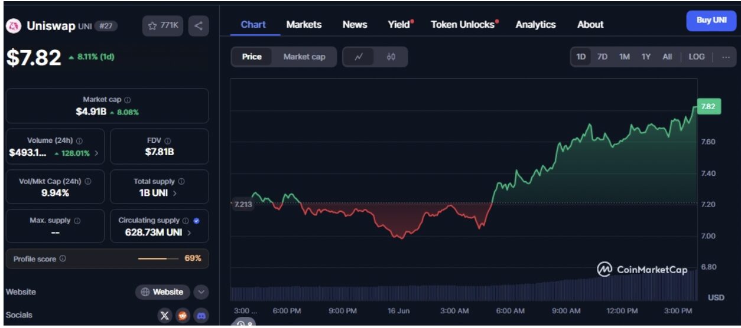Click the 16 Jun axis label

tap(399, 311)
